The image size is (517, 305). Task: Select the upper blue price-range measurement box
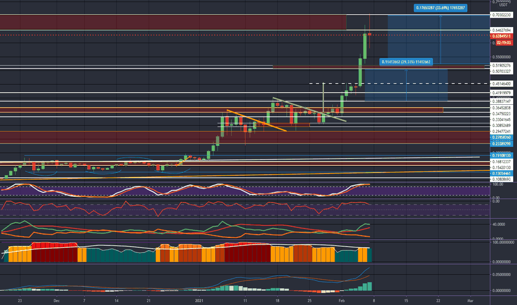[439, 39]
